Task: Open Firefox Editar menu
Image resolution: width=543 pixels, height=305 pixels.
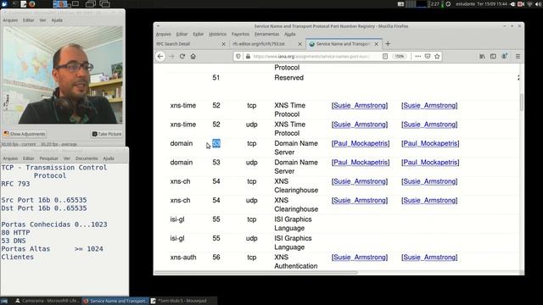Action: tap(182, 34)
